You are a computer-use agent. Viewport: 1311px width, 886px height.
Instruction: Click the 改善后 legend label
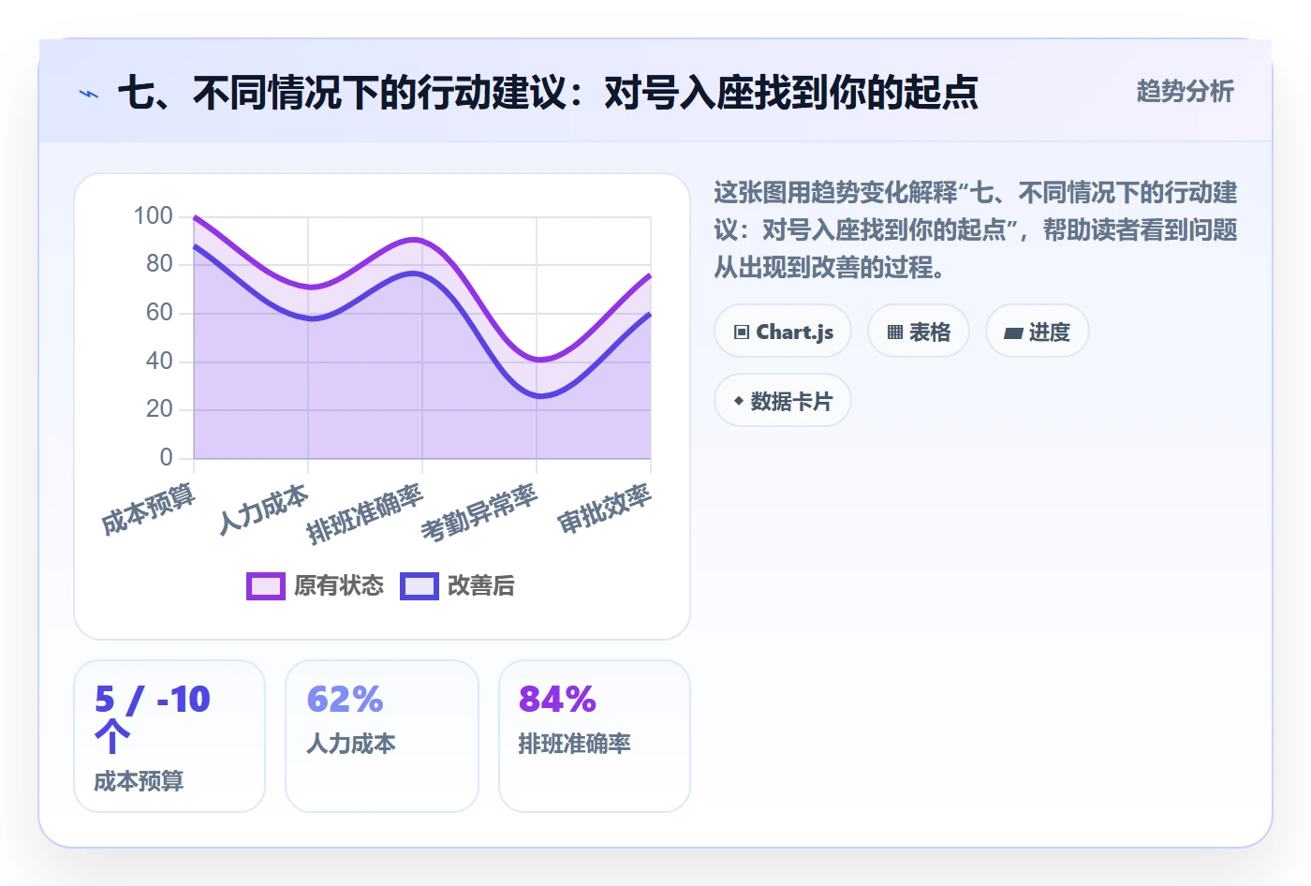[481, 586]
